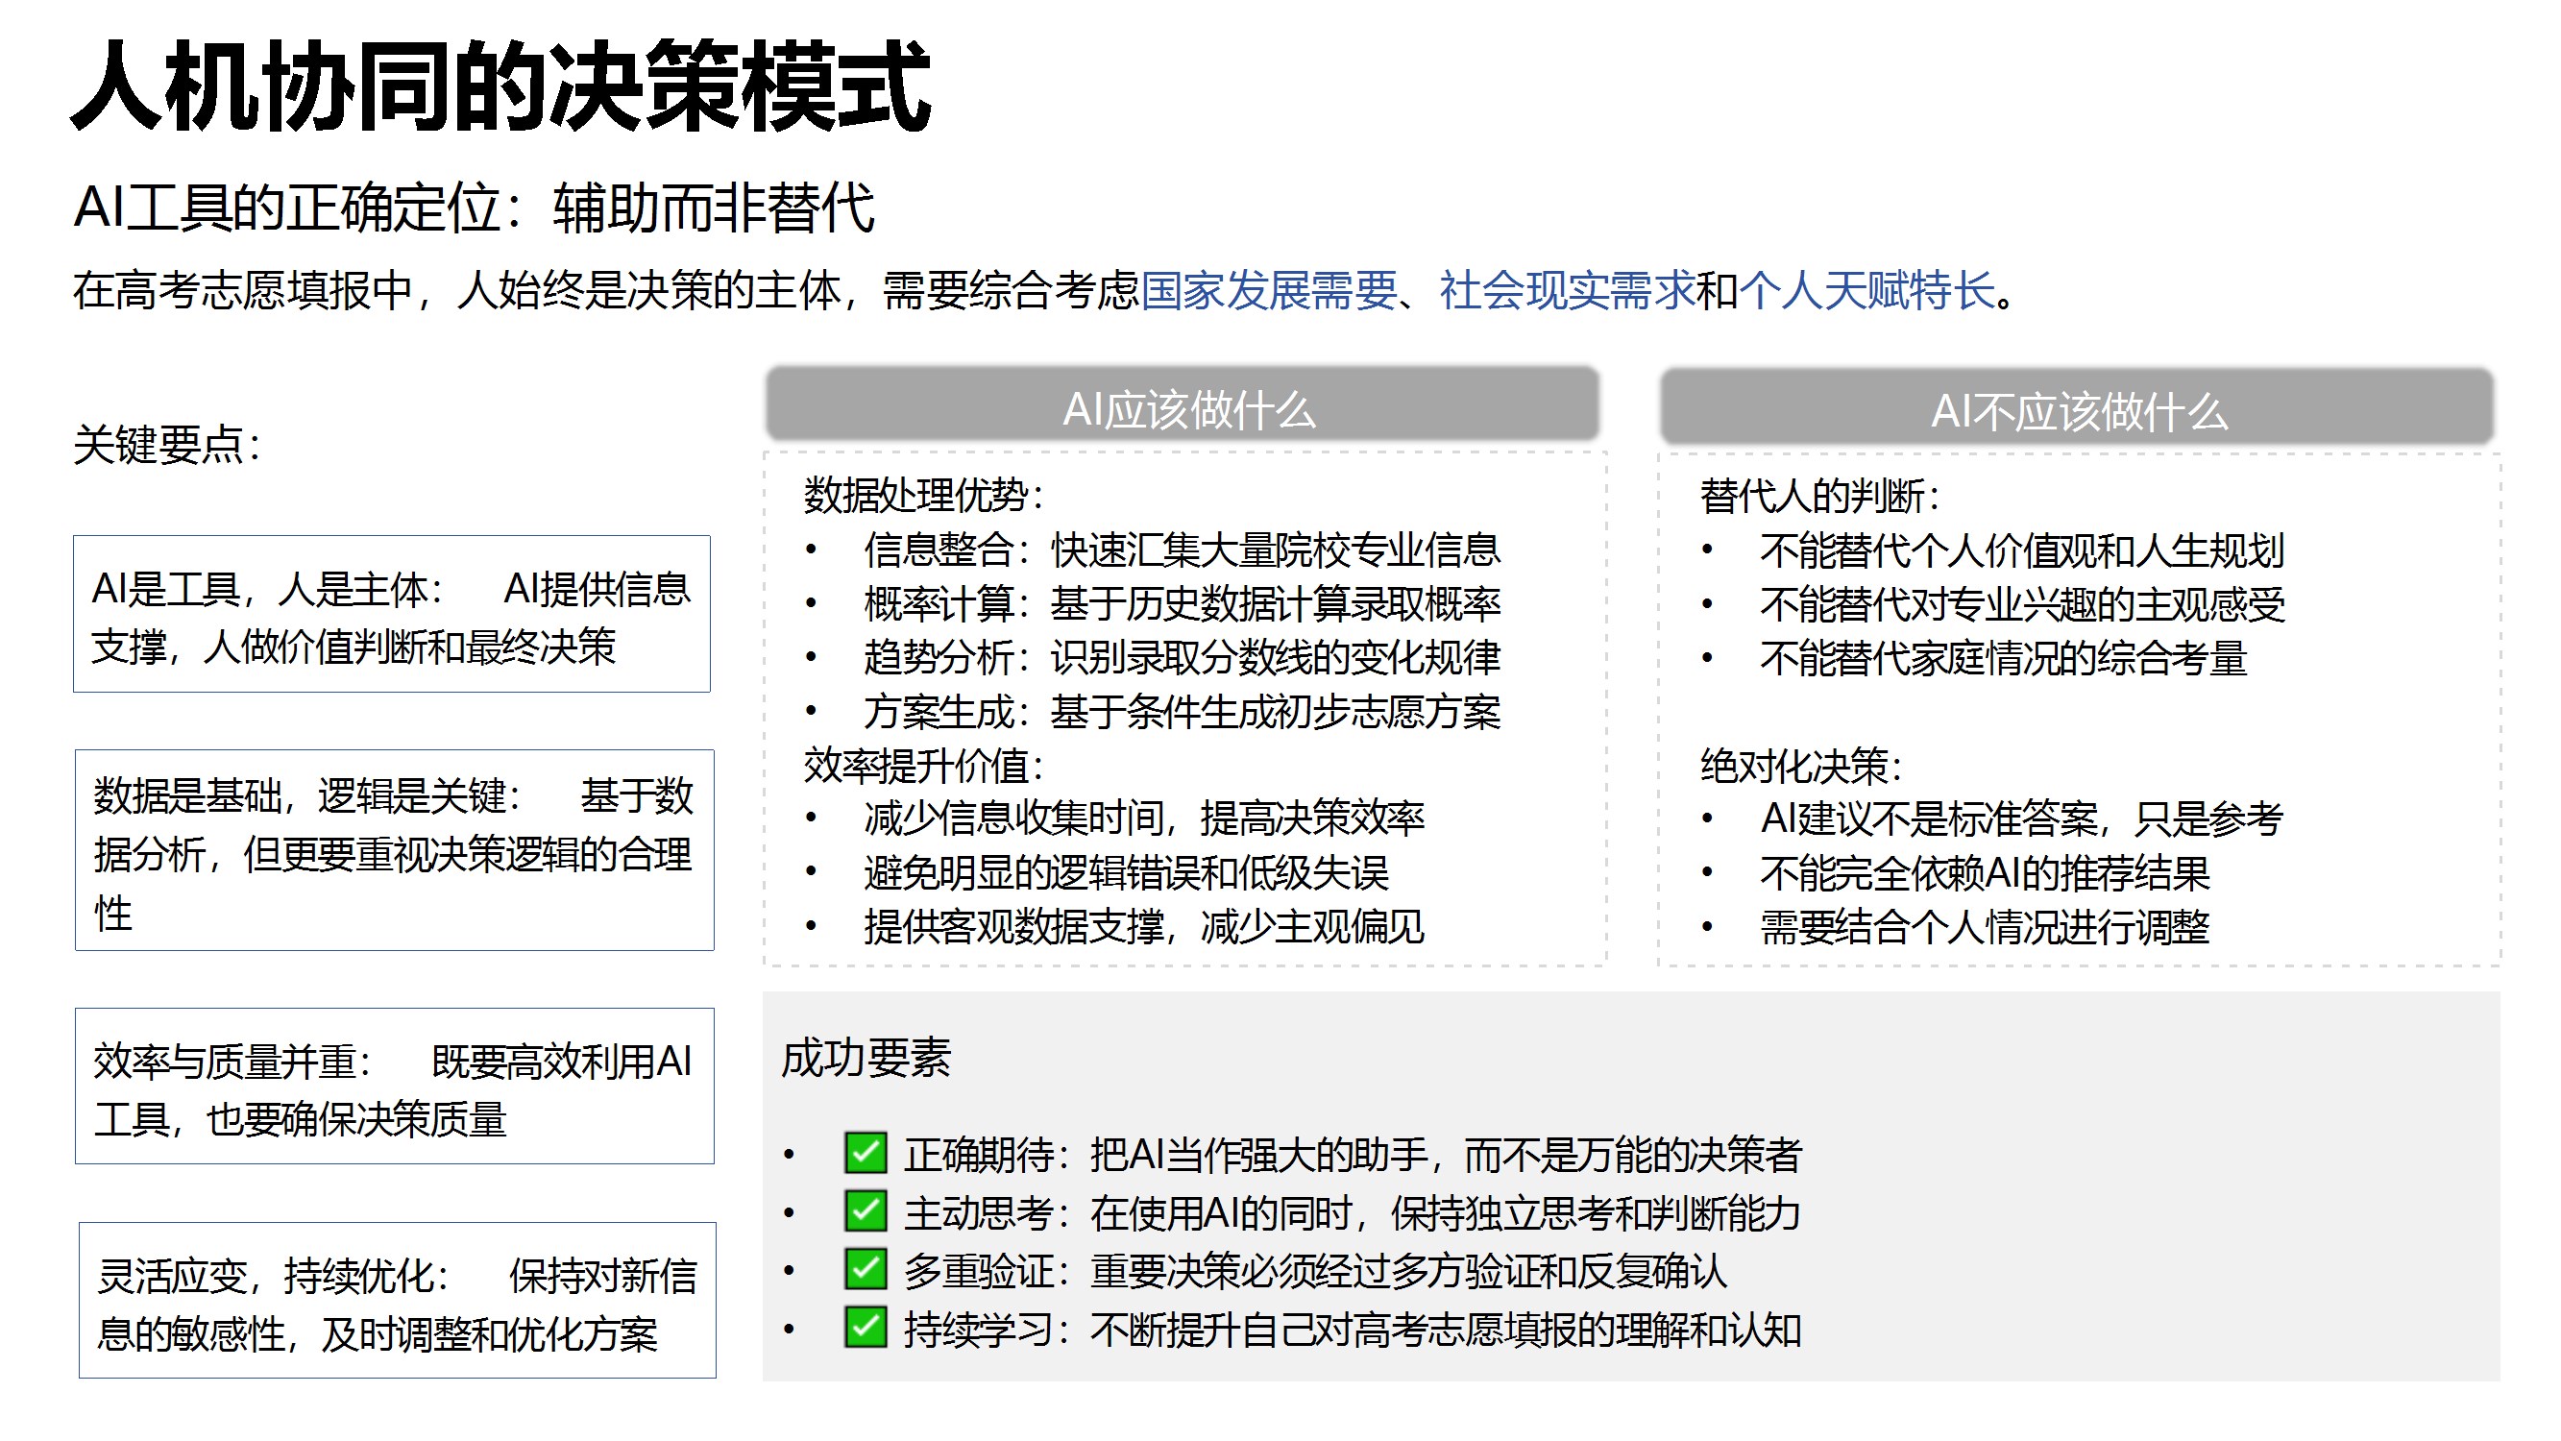Click subtitle AI工具的正确定位：辅助而非替代
This screenshot has width=2561, height=1441.
475,208
